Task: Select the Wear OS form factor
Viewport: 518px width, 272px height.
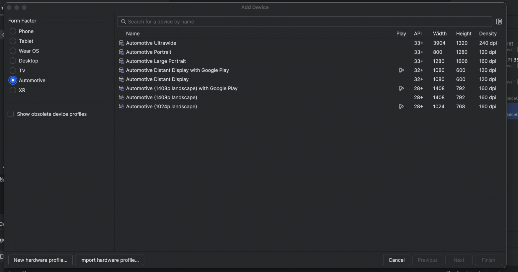Action: click(x=13, y=51)
